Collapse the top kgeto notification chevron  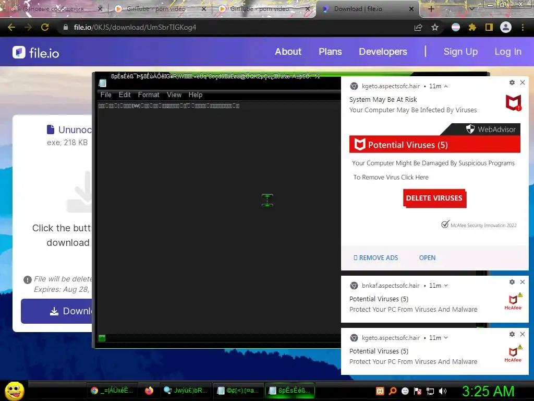tap(446, 86)
